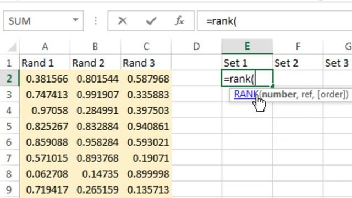The width and height of the screenshot is (352, 198).
Task: Select row 6 header
Action: 9,142
